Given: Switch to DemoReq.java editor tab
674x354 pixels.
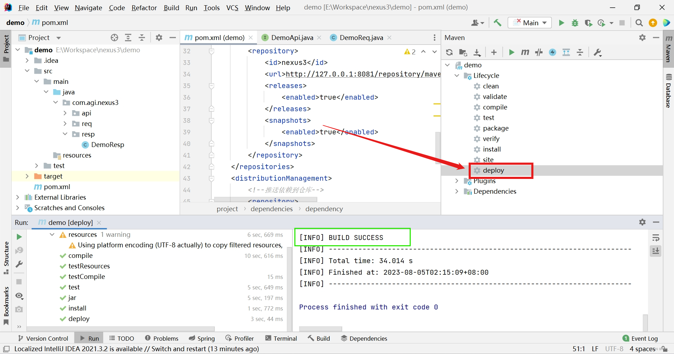Looking at the screenshot, I should pyautogui.click(x=361, y=38).
